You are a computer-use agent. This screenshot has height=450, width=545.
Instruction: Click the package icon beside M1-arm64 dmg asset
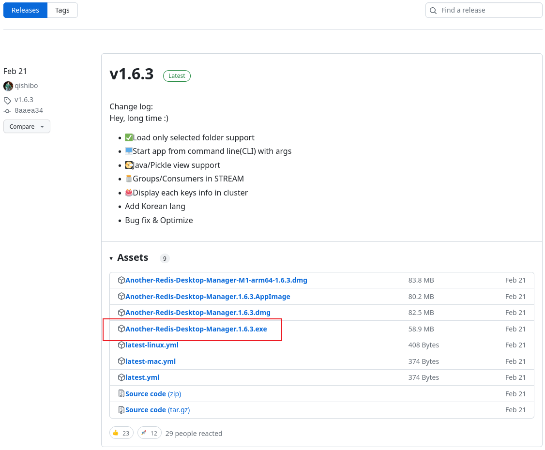pyautogui.click(x=121, y=280)
